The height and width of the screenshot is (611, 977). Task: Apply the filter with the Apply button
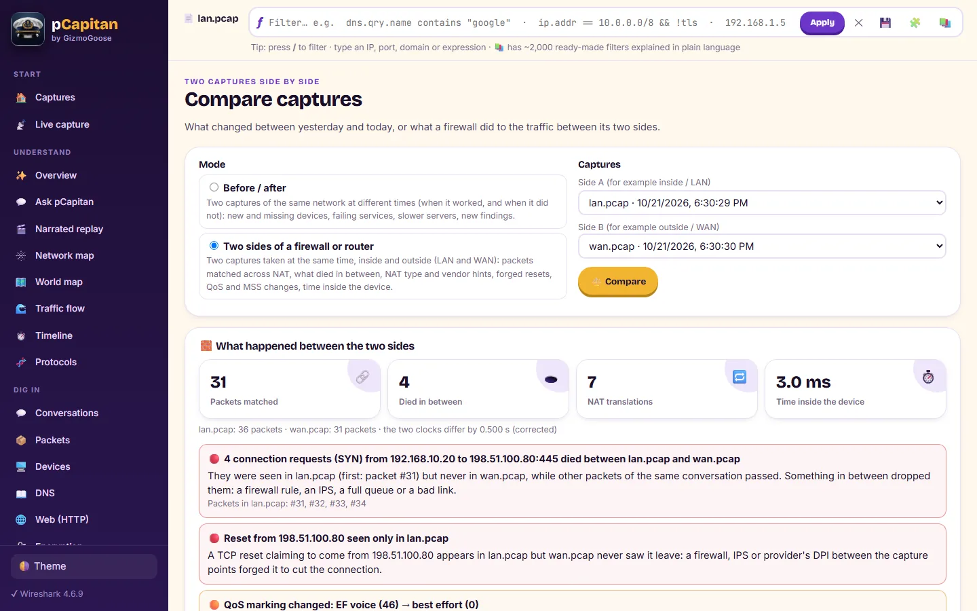point(822,22)
